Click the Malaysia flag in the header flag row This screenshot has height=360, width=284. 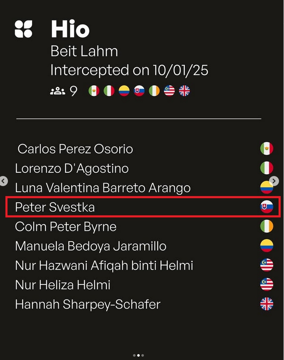click(169, 91)
